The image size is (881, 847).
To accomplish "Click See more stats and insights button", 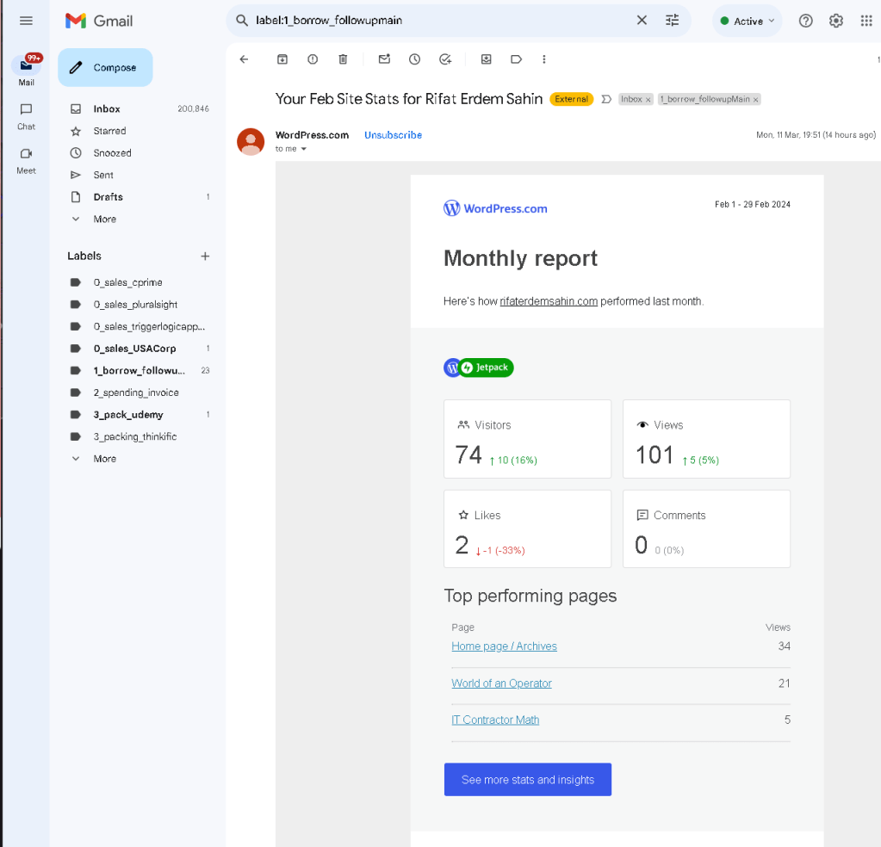I will (x=528, y=780).
